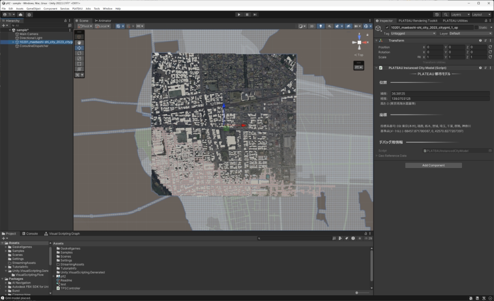This screenshot has height=301, width=494.
Task: Click the favorites star icon in Project panel
Action: (360, 238)
